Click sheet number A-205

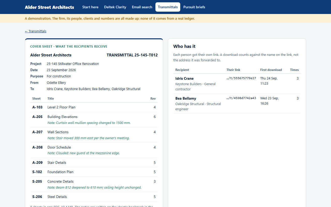(37, 117)
